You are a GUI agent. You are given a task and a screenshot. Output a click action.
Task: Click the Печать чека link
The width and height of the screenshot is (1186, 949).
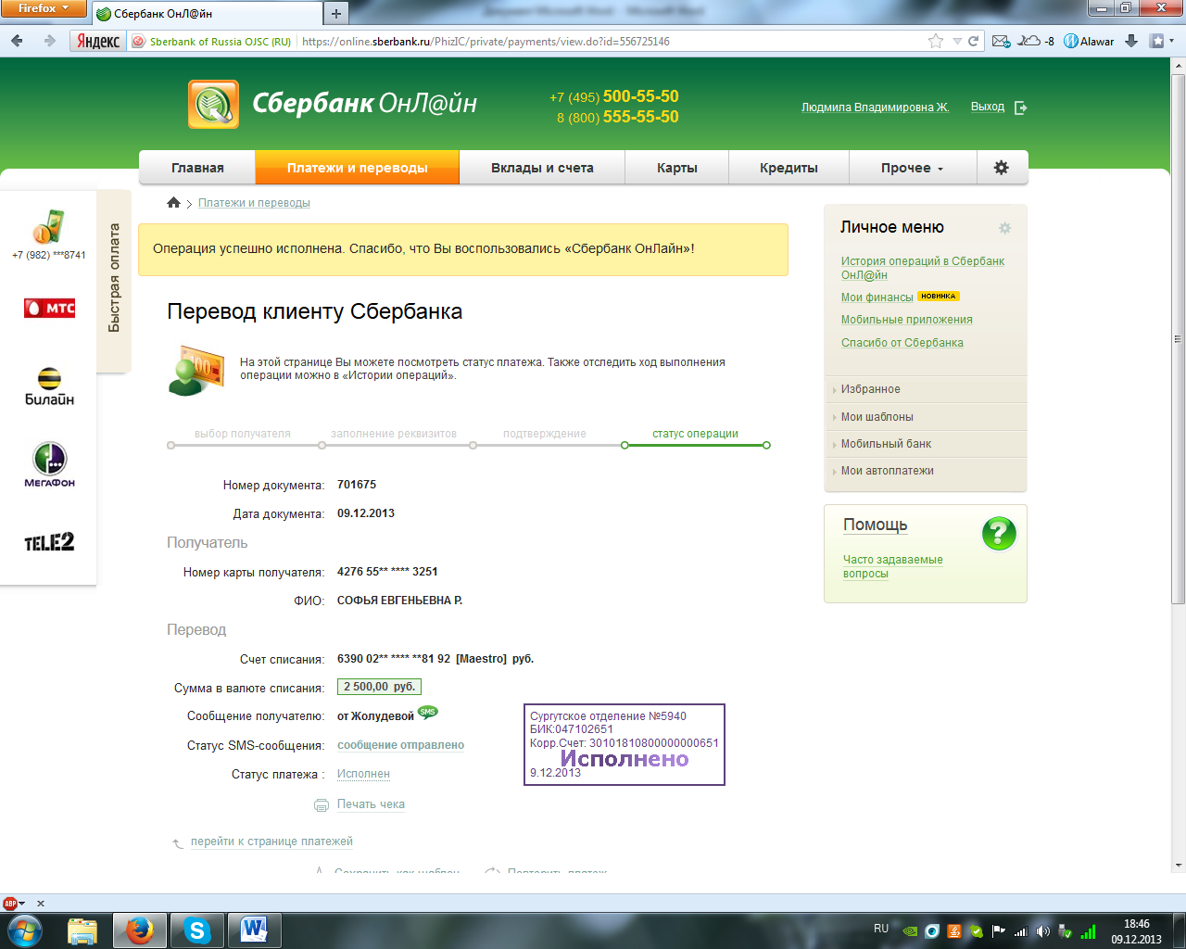371,804
